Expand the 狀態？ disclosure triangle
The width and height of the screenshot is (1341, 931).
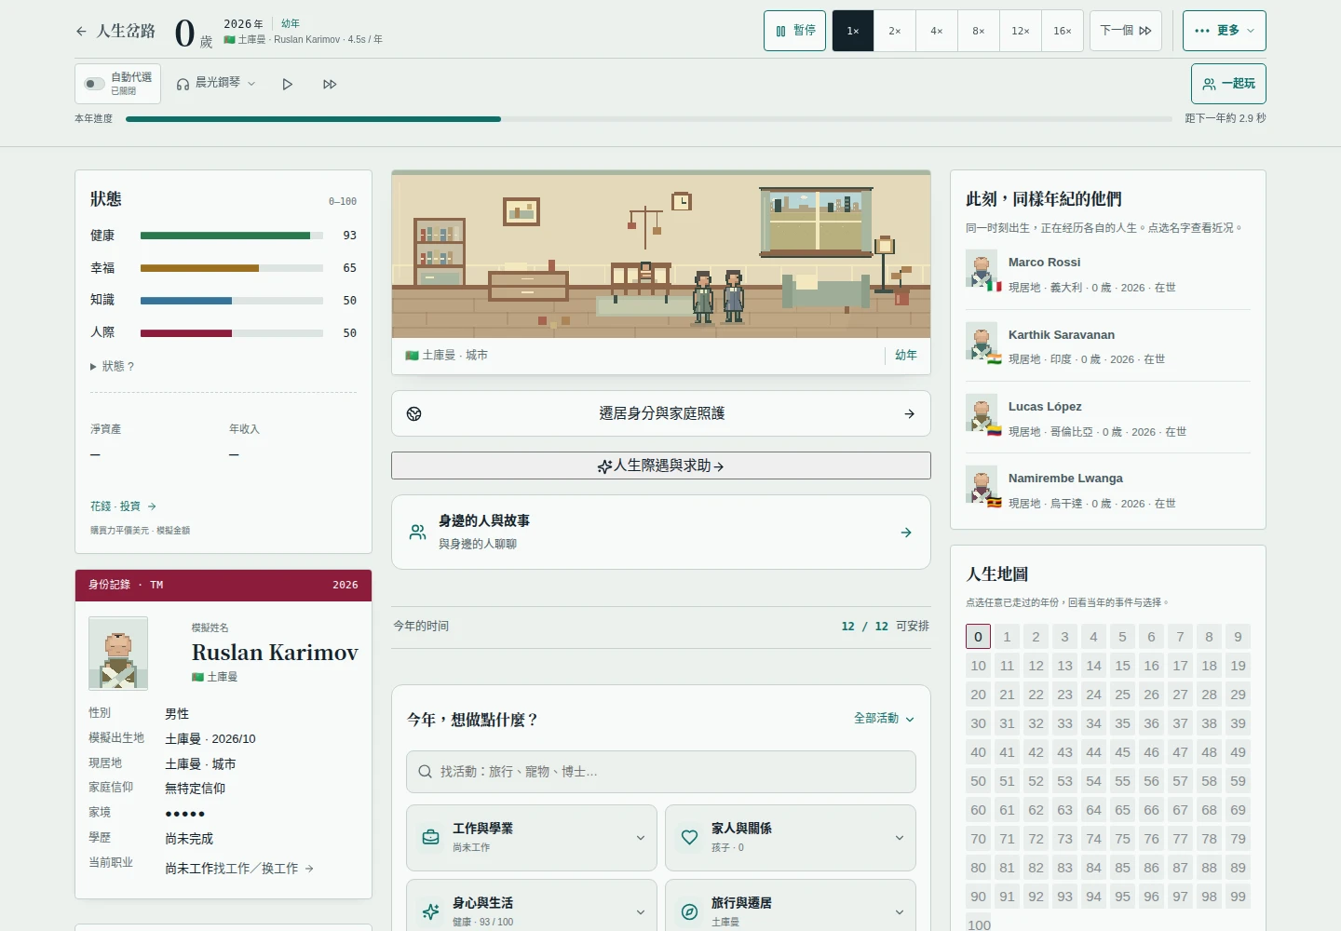tap(93, 367)
